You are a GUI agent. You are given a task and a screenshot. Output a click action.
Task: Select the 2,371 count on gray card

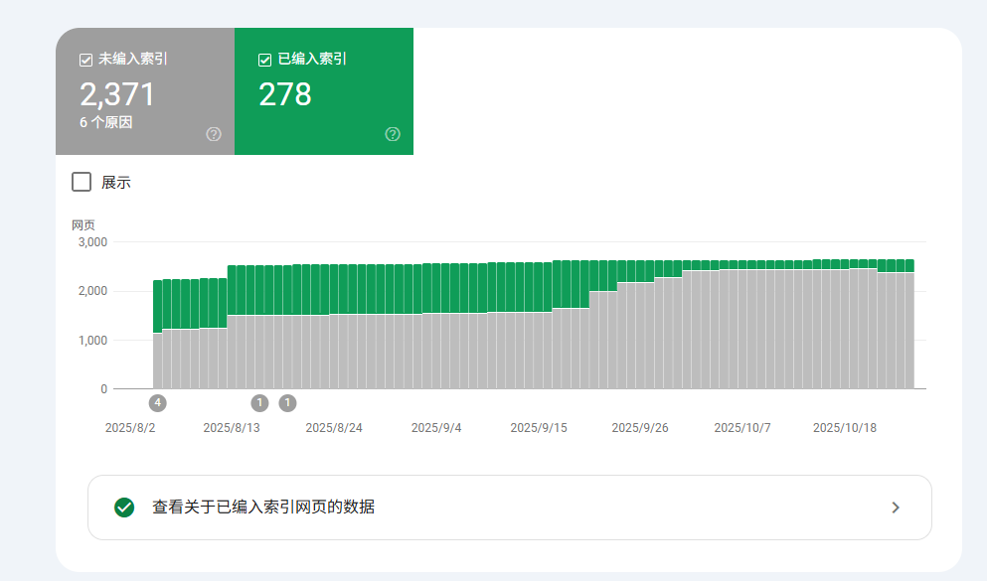pos(117,94)
